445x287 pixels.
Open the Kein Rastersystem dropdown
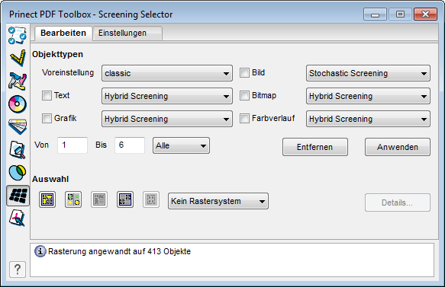click(x=218, y=201)
